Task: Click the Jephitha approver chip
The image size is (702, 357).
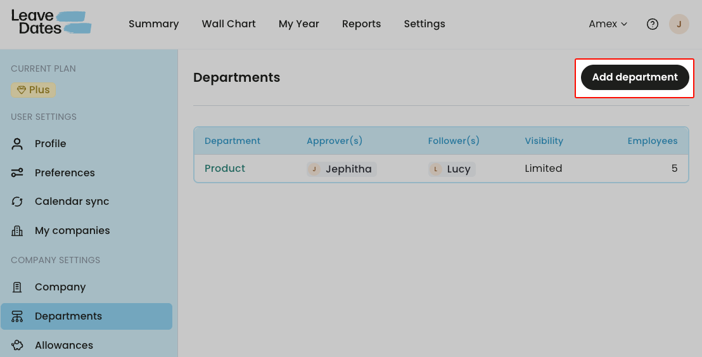Action: [341, 169]
